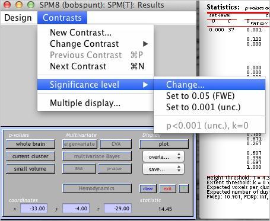The image size is (270, 221).
Task: Click the p-value button
Action: coord(115,169)
